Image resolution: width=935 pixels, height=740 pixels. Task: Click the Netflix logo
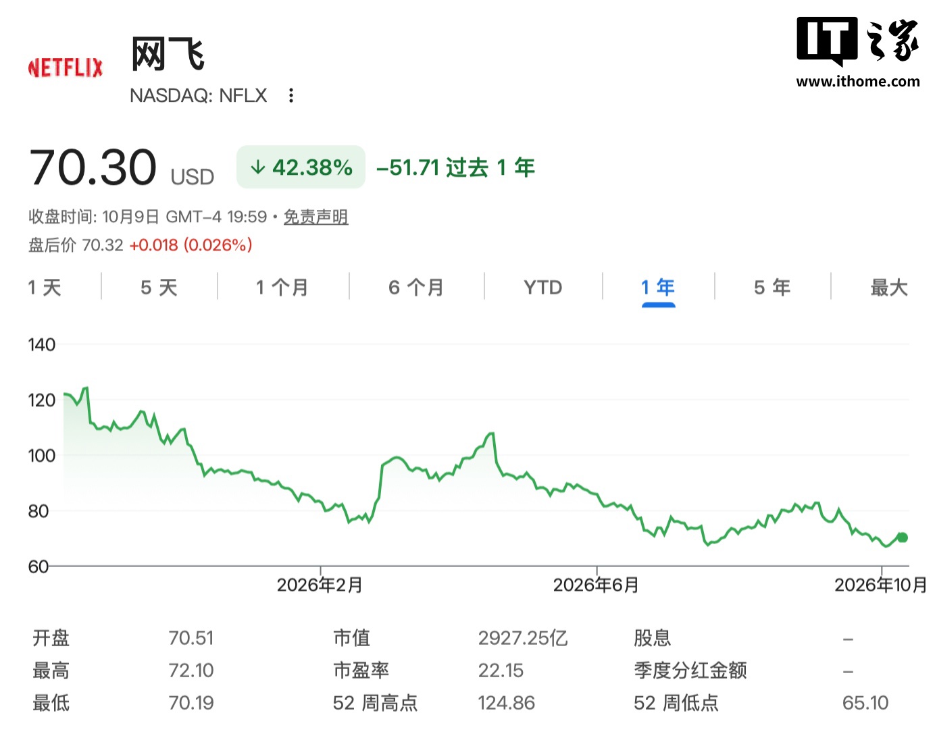pos(66,68)
